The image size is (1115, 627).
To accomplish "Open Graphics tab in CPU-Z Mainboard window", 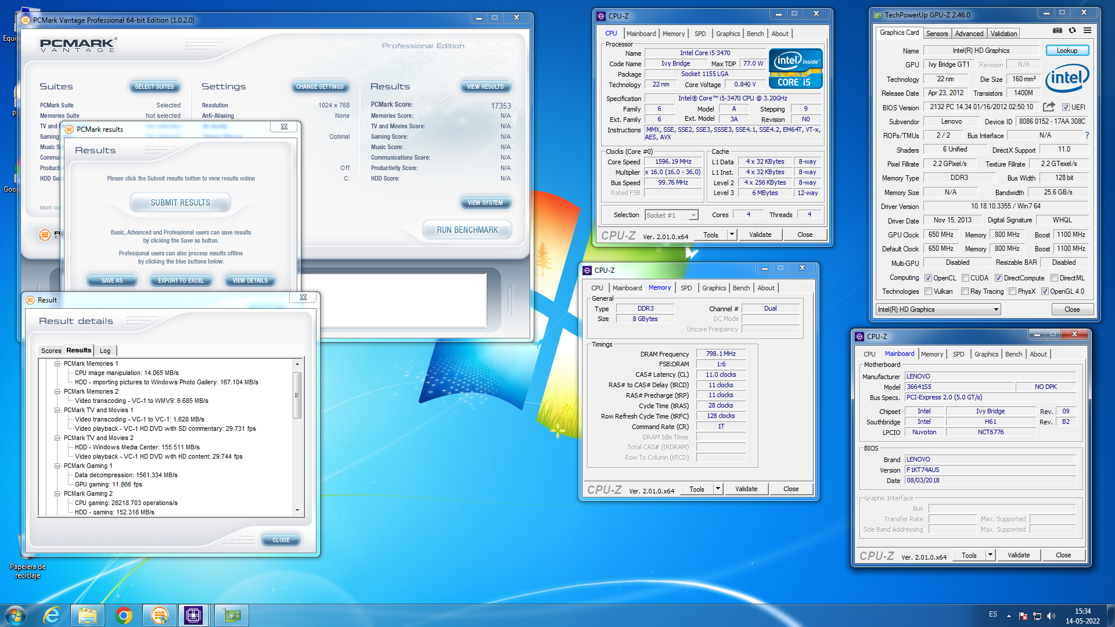I will [986, 354].
